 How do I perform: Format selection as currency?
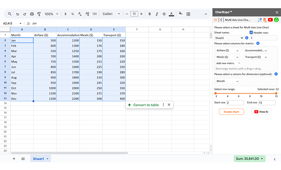click(65, 14)
